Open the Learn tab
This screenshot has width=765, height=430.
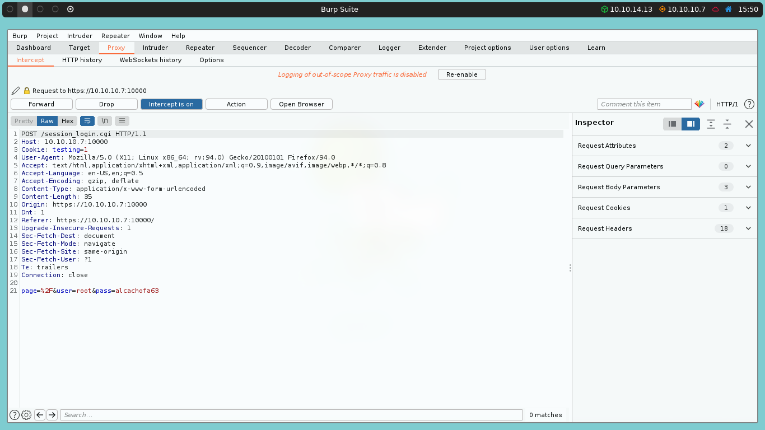[x=596, y=48]
